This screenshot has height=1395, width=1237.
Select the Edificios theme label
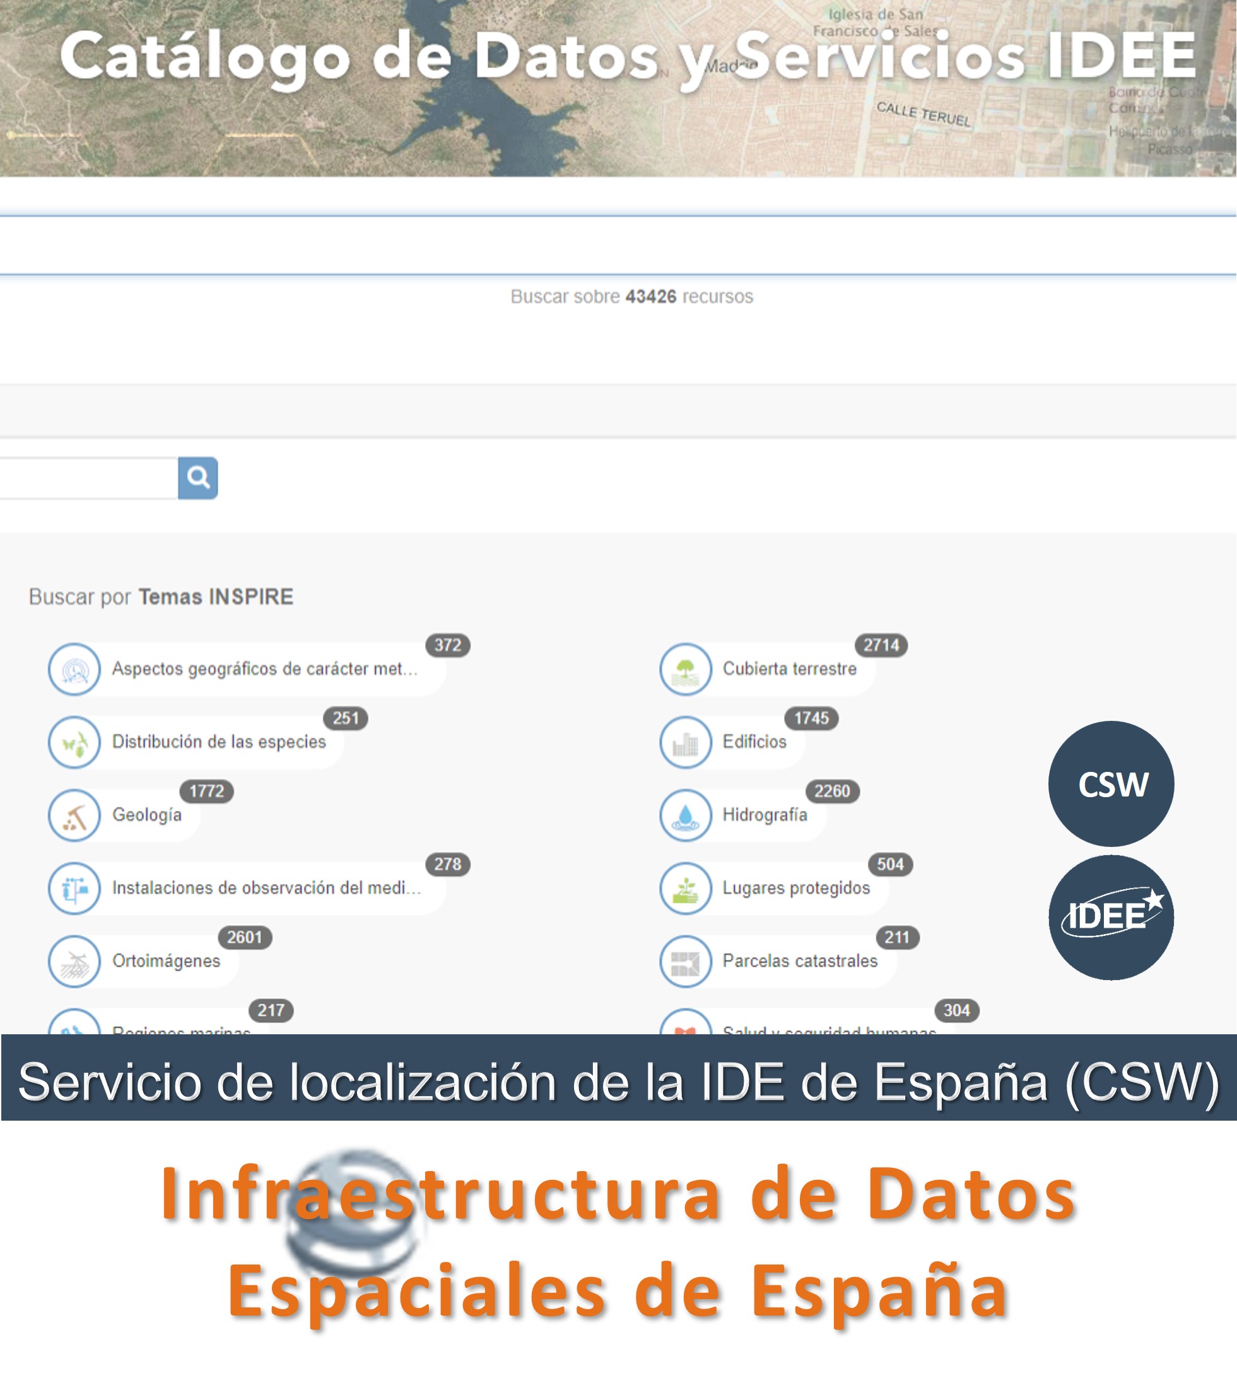tap(754, 742)
